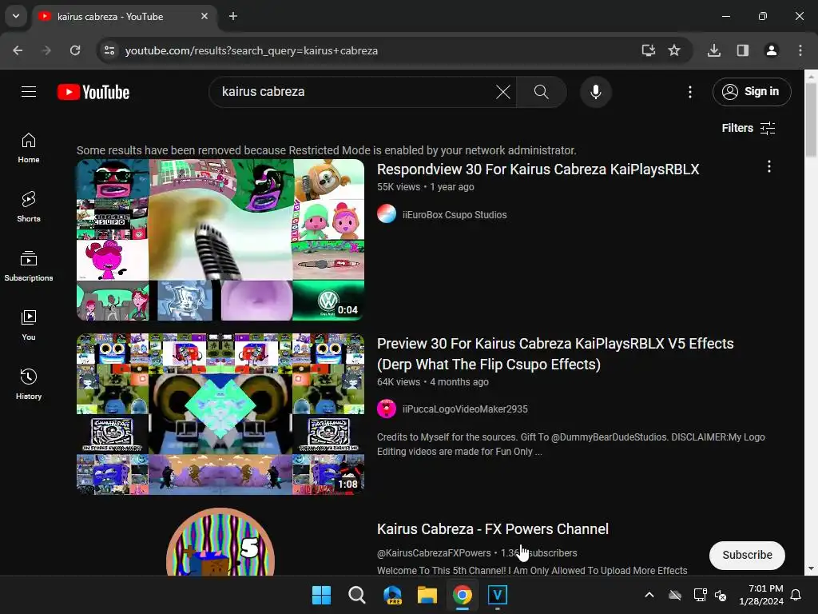Click the @KairusCabrezaFXPowers handle
Viewport: 818px width, 614px height.
434,553
